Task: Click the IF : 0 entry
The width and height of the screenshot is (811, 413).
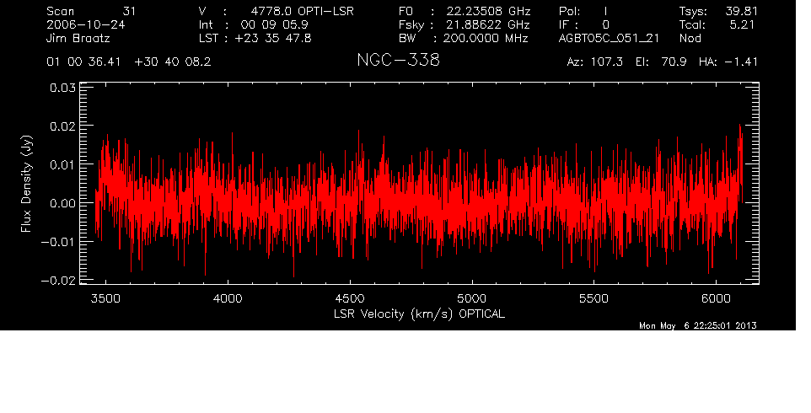Action: 584,24
